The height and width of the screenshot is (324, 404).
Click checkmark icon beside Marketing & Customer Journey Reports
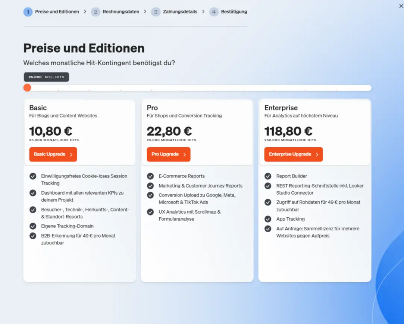[x=150, y=186]
